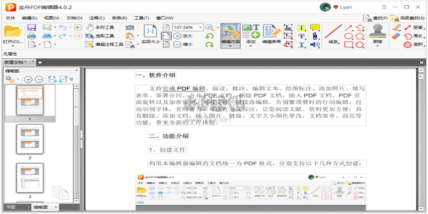Select the Hand tool (手形工具)
Image resolution: width=428 pixels, height=214 pixels.
100,27
